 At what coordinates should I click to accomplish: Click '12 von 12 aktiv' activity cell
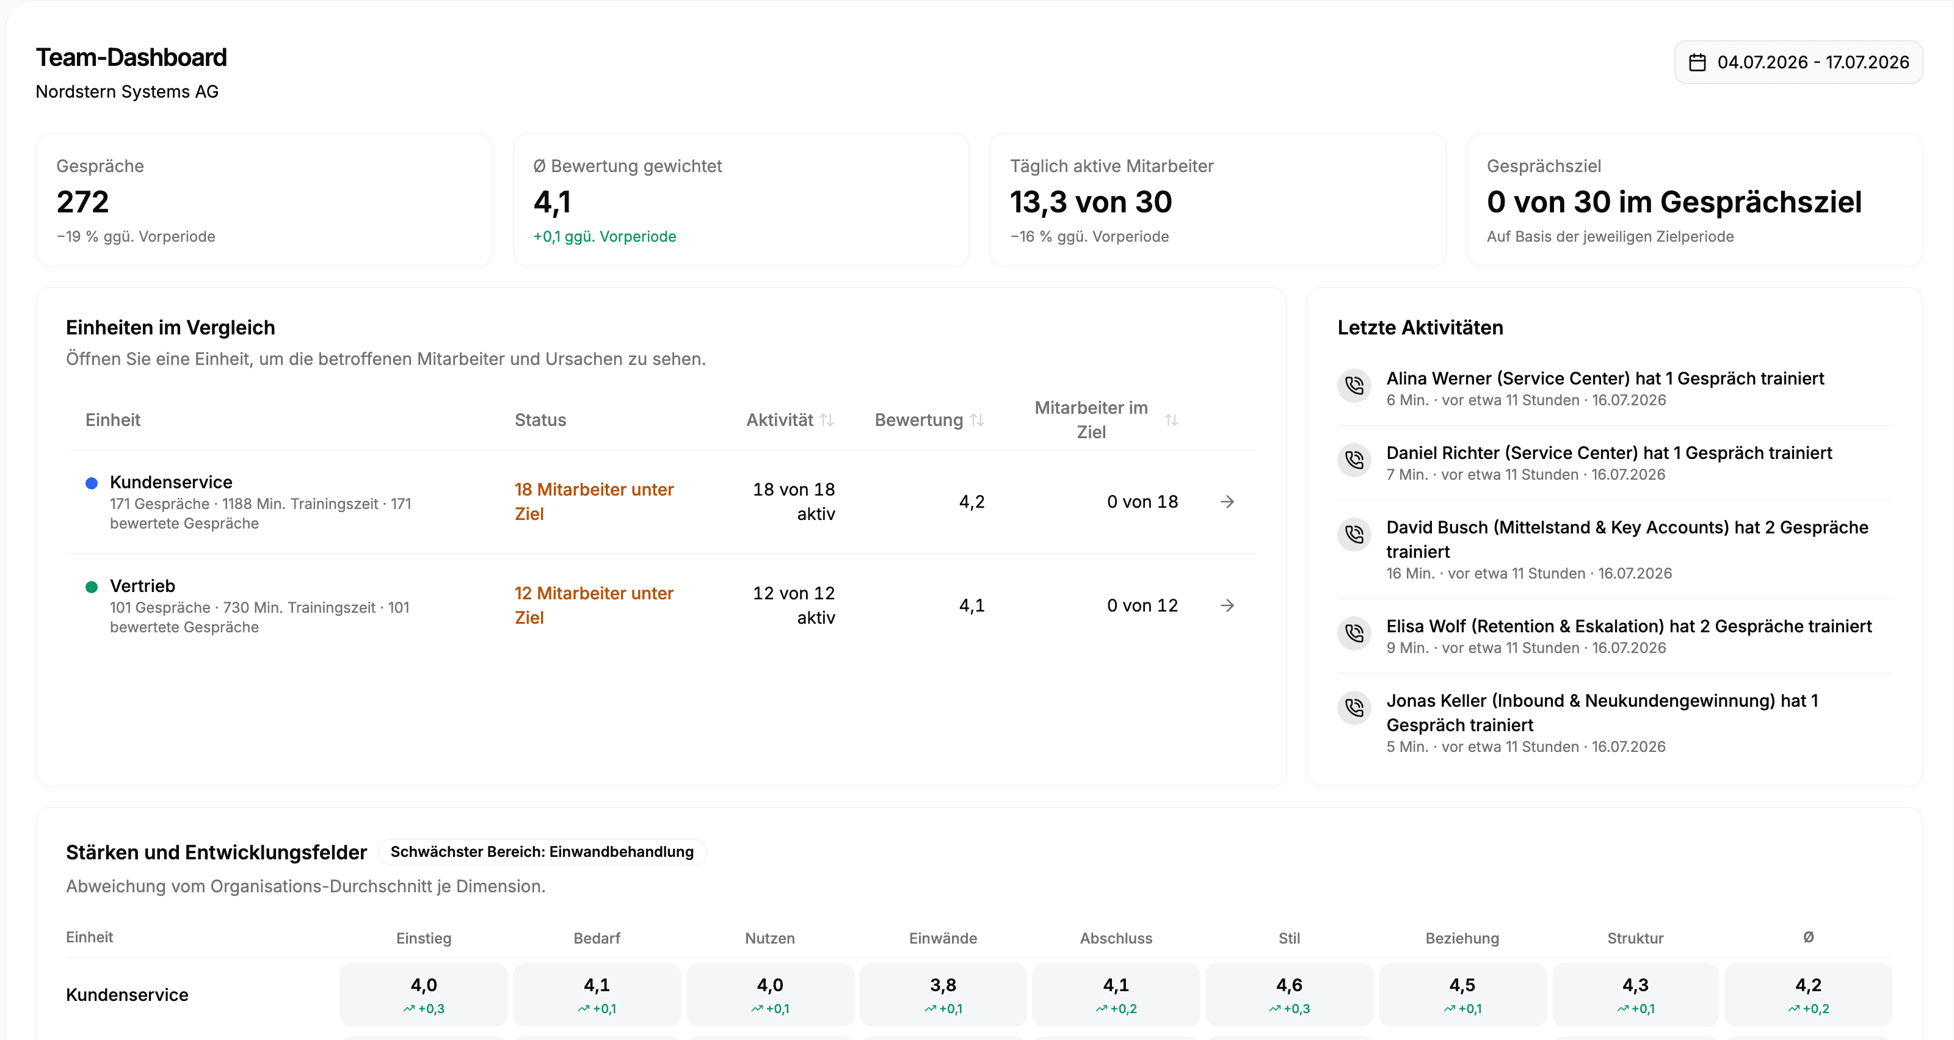[x=793, y=605]
